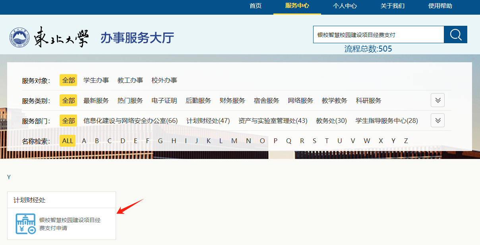The image size is (480, 245).
Task: Switch to the 首页 tab
Action: (x=255, y=6)
